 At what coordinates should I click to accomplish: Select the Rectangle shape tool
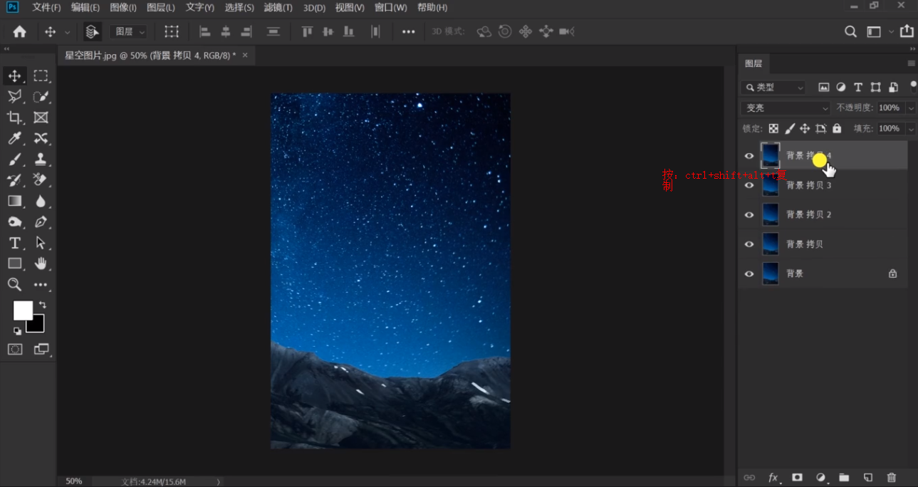tap(14, 263)
